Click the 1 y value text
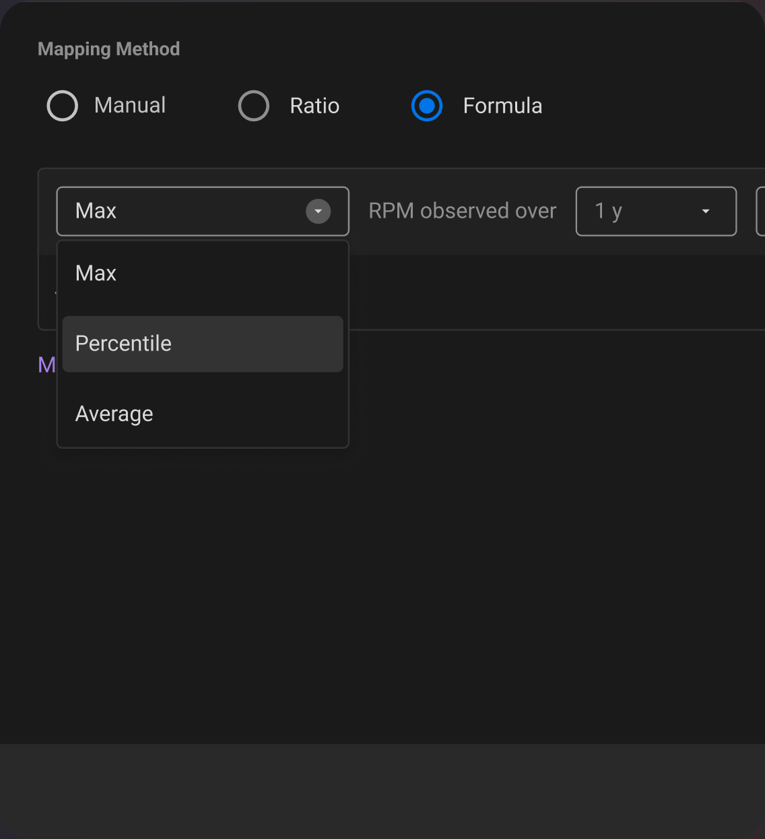 [x=605, y=211]
